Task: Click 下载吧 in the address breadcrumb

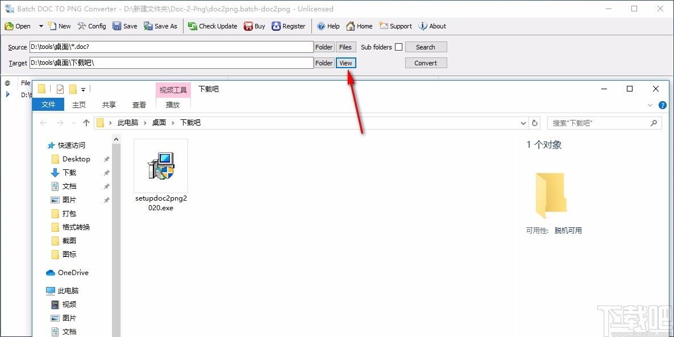Action: (190, 123)
